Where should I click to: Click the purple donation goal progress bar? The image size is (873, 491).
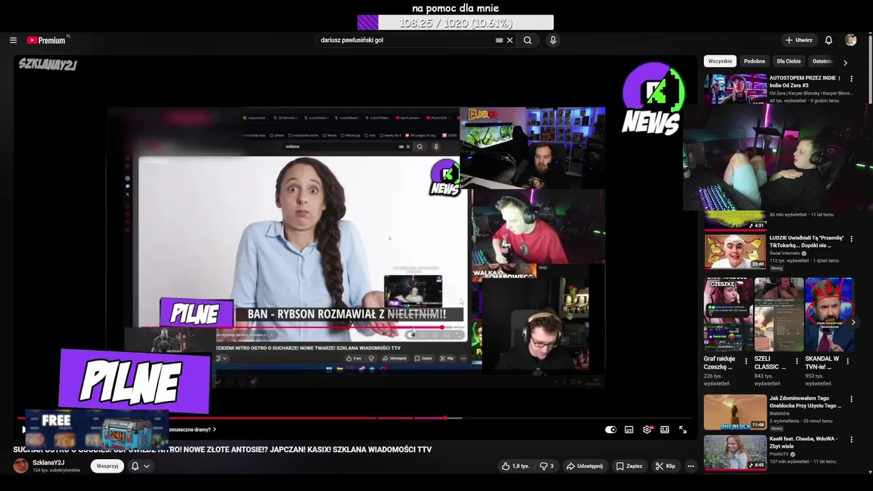pyautogui.click(x=456, y=23)
